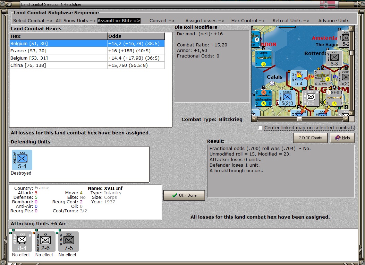
Task: Click the map vertical scrollbar thumb
Action: (x=351, y=53)
